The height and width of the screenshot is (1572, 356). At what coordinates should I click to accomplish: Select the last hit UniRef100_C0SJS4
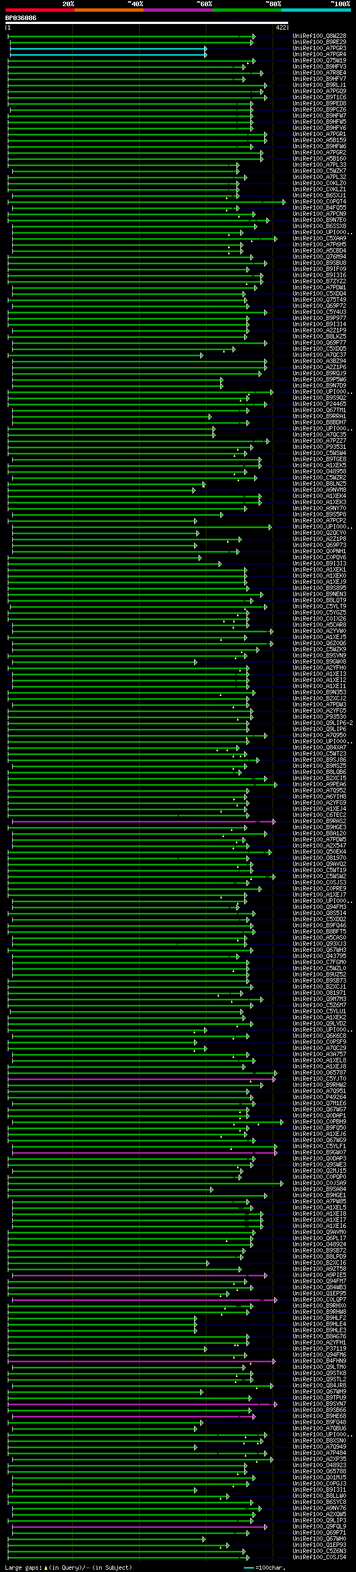319,1558
